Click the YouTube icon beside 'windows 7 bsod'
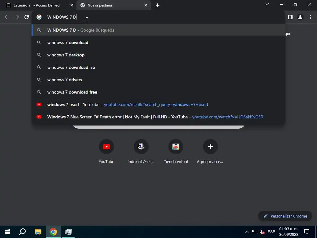This screenshot has height=238, width=317. pos(39,104)
